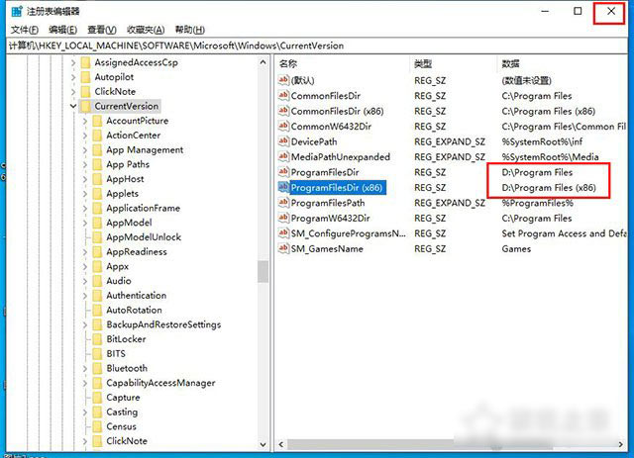Screen dimensions: 634x458
Task: Click the Registry Editor app icon in title bar
Action: tap(17, 11)
